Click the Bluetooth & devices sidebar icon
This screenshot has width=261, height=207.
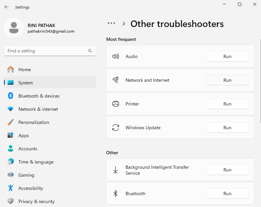(x=11, y=96)
